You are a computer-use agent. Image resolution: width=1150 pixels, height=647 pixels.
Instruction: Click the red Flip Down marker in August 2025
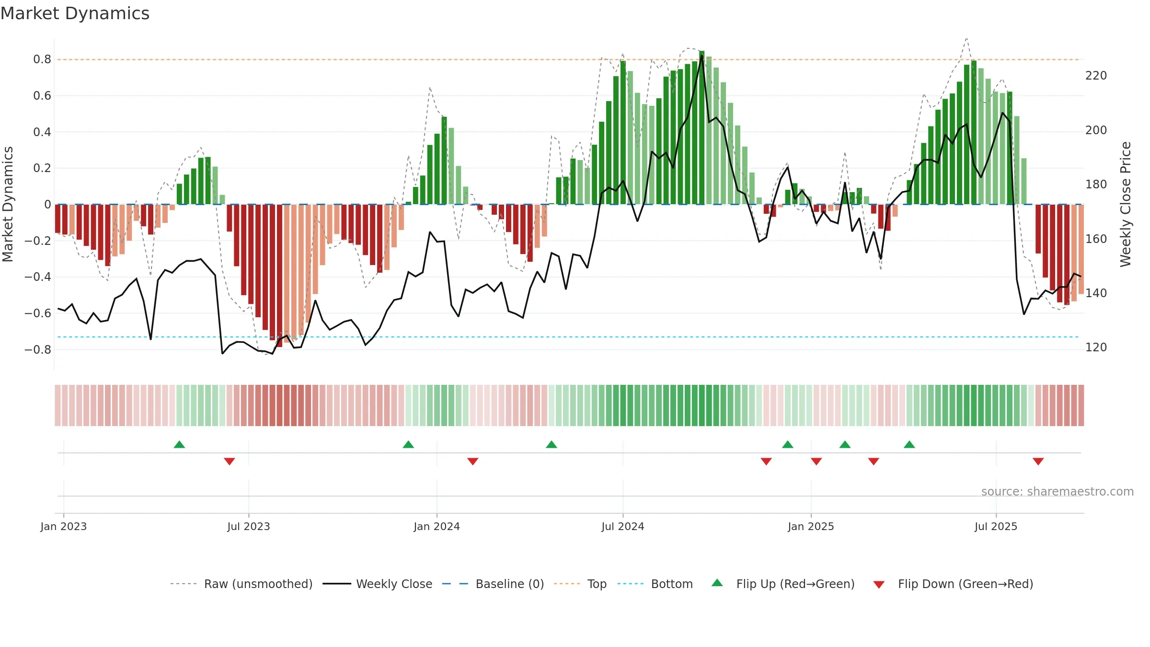1038,462
